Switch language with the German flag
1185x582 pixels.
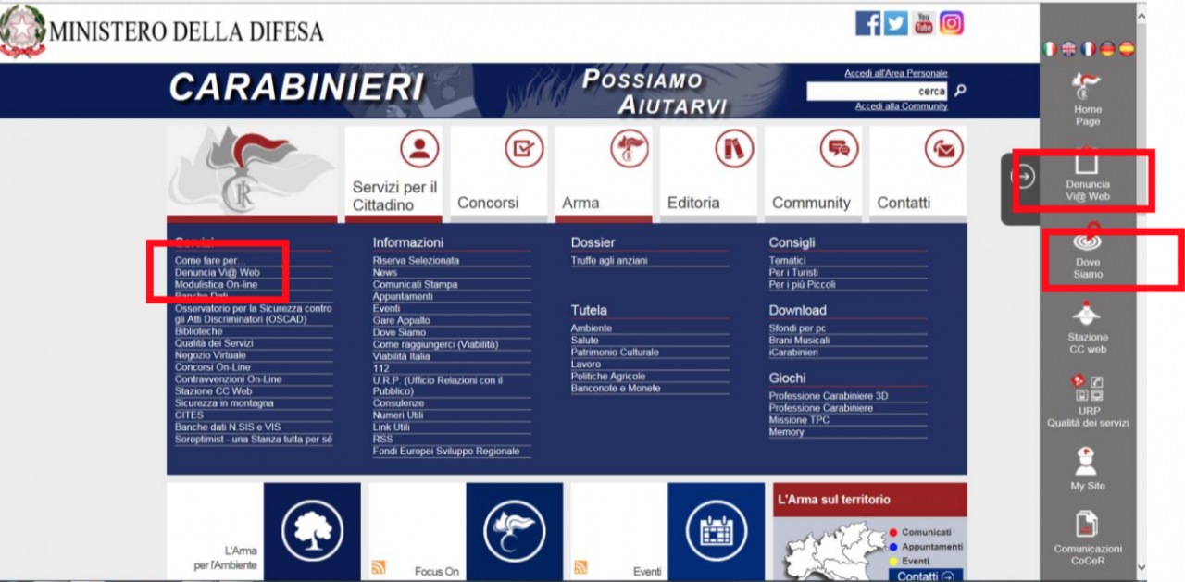tap(1107, 50)
